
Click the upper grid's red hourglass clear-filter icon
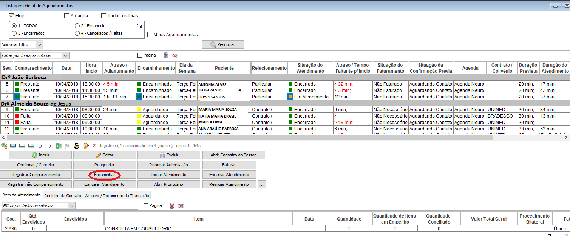pyautogui.click(x=166, y=55)
